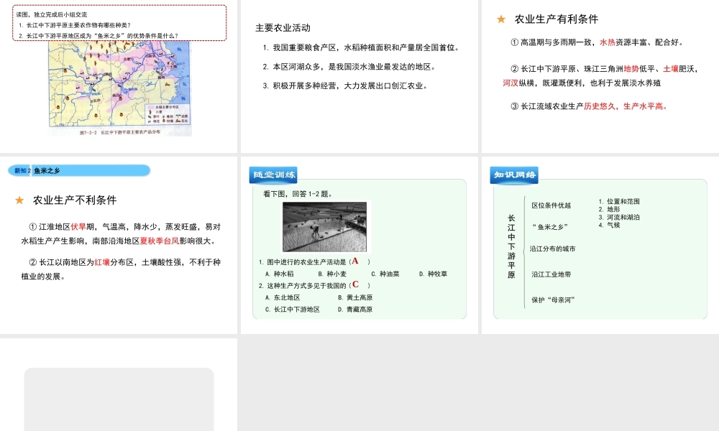Click the 知识网络 badge
The width and height of the screenshot is (719, 431).
pyautogui.click(x=514, y=175)
